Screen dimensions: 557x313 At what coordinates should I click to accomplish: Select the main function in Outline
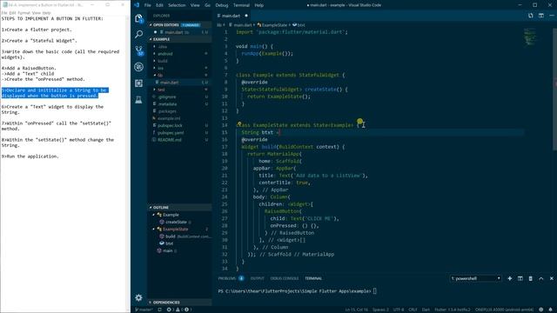coord(167,250)
